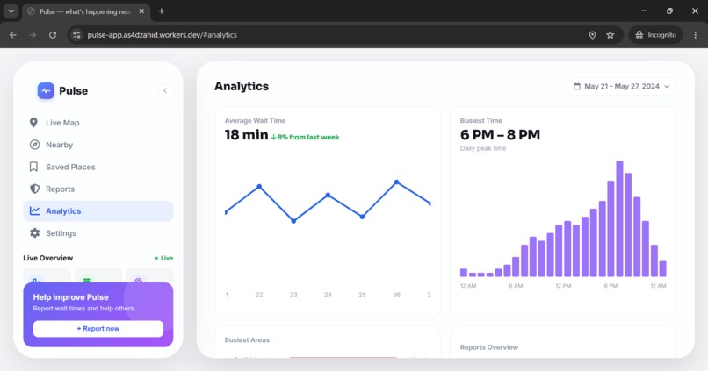This screenshot has width=708, height=371.
Task: Open the May 21 – May 27, 2024 date range dropdown
Action: coord(622,86)
